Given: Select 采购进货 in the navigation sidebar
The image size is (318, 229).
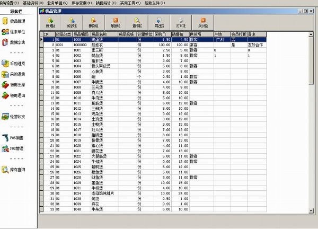Looking at the screenshot, I should (x=19, y=64).
